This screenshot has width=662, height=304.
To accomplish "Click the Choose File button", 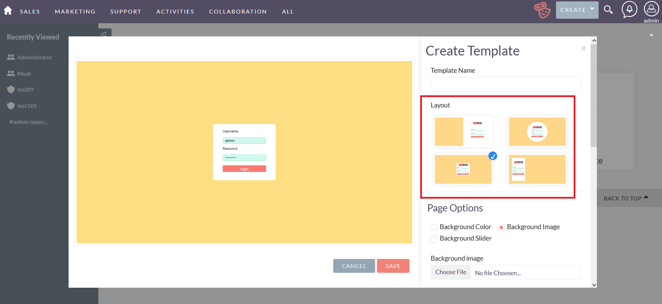I will click(451, 272).
